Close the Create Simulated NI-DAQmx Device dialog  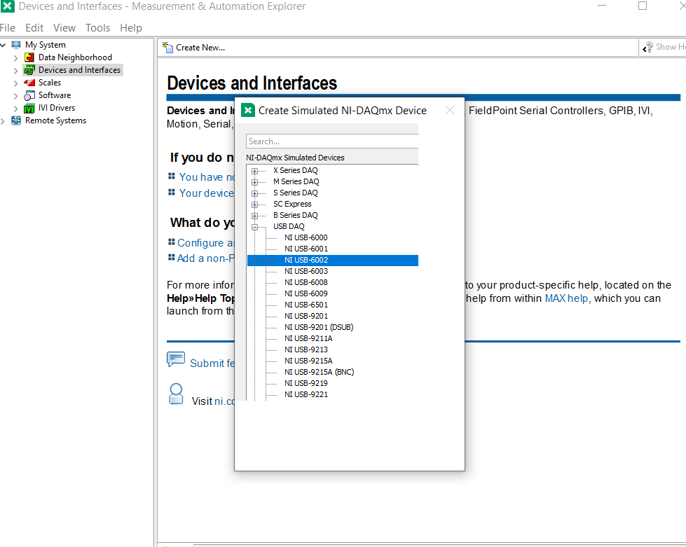(450, 110)
